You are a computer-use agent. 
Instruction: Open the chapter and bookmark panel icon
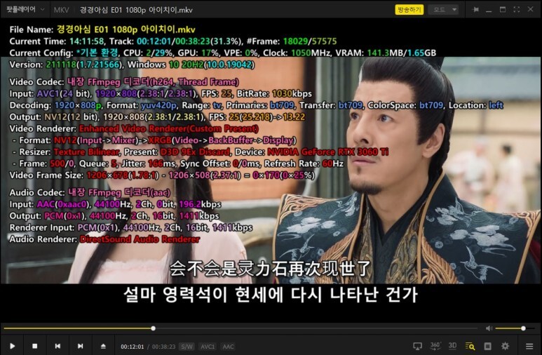pos(488,346)
